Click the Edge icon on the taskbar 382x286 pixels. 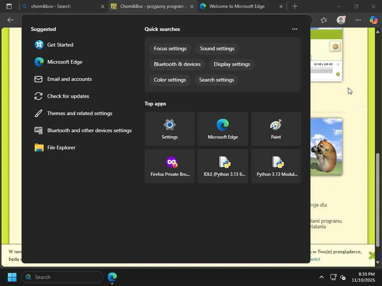[x=112, y=277]
